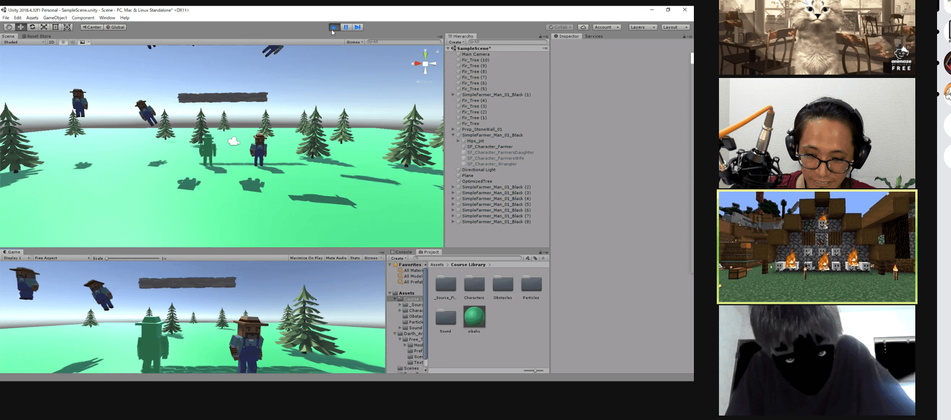
Task: Toggle 2D view mode in Scene
Action: [x=51, y=42]
